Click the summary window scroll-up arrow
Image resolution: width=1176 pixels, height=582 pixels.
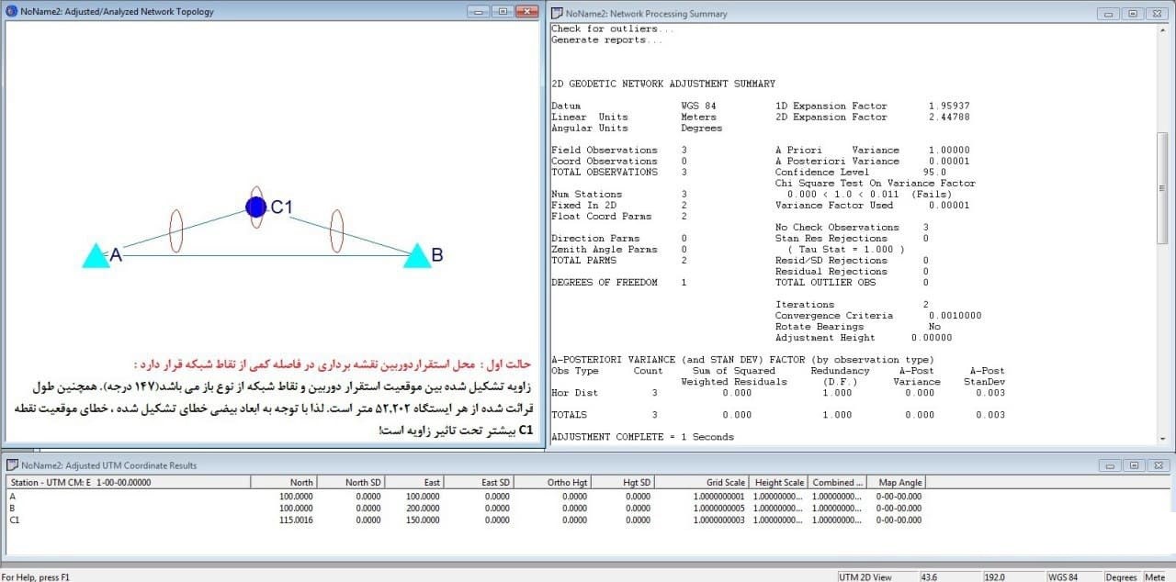[x=1162, y=28]
